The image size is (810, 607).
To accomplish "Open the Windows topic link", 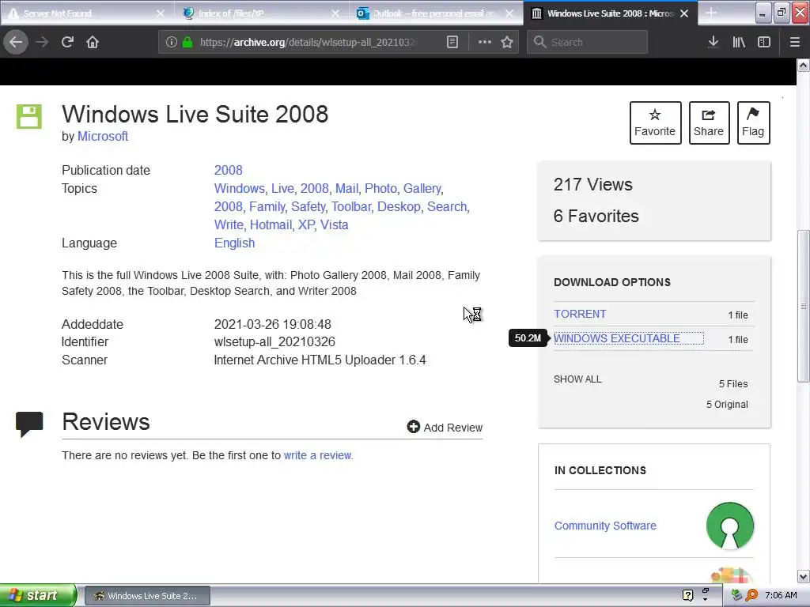I will 239,188.
